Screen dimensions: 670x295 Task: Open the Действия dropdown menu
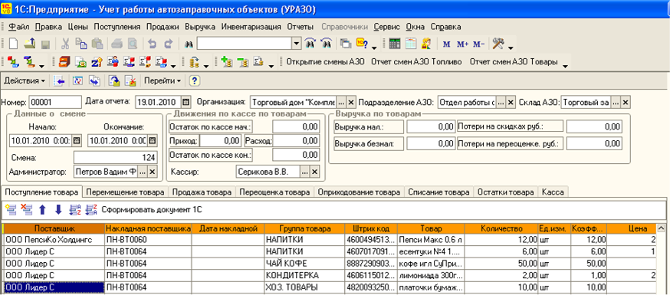click(25, 80)
